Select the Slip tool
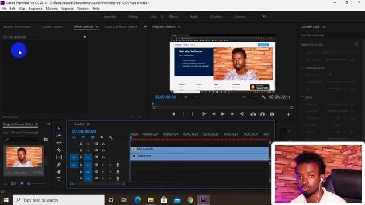 (x=59, y=157)
